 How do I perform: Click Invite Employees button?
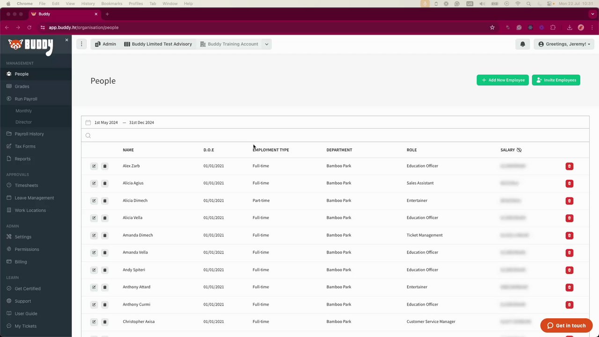556,80
